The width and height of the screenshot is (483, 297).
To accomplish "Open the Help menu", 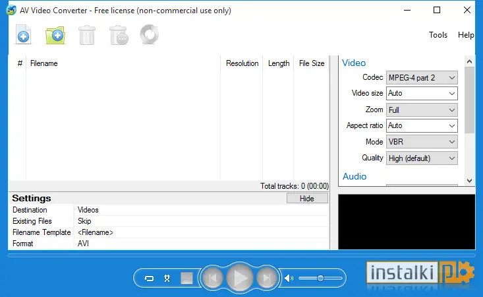I will pyautogui.click(x=466, y=35).
